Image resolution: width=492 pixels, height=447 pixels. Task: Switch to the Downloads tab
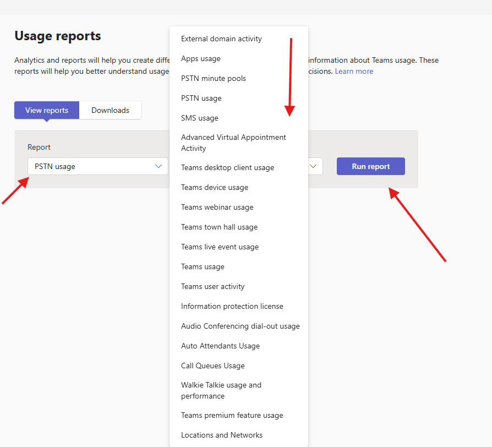pyautogui.click(x=110, y=110)
